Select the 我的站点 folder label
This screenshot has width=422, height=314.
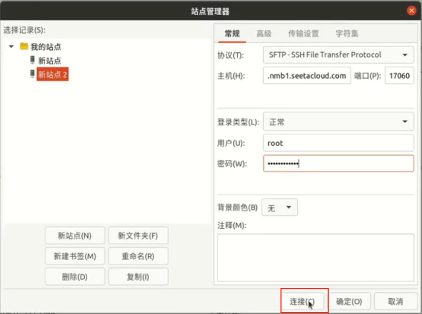[x=46, y=47]
